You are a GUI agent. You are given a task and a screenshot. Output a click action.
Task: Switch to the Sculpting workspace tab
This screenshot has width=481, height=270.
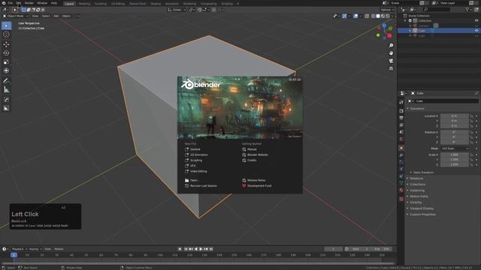tap(101, 4)
